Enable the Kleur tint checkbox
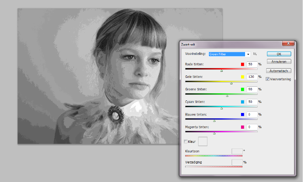The width and height of the screenshot is (303, 182). 186,141
